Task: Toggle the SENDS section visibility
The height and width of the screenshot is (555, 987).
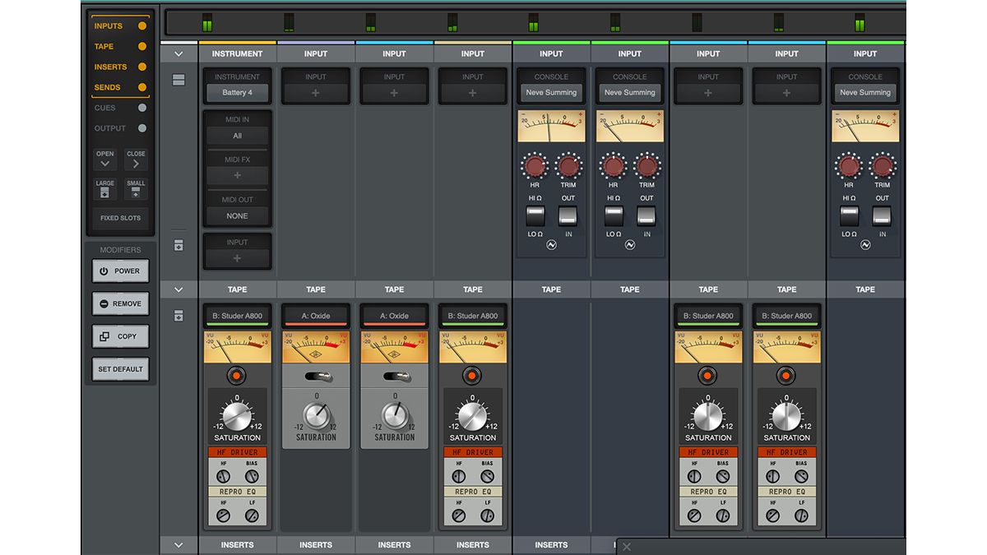Action: click(x=119, y=87)
